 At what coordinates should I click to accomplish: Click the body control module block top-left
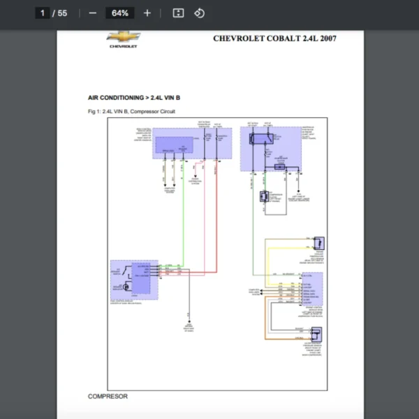183,143
